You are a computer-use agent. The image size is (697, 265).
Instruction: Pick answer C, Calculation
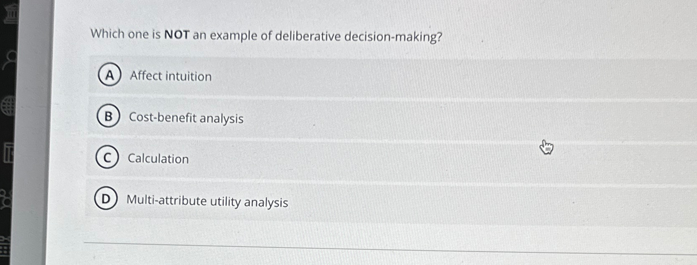[x=158, y=159]
